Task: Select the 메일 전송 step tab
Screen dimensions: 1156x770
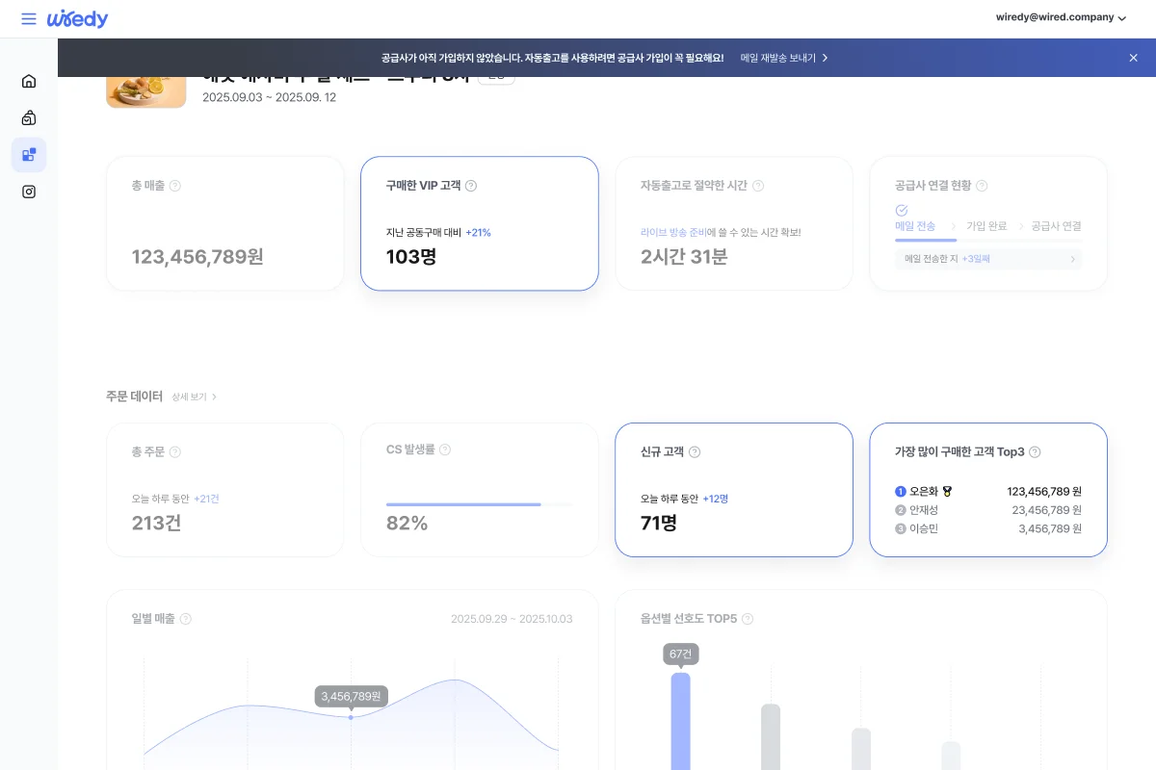Action: [915, 226]
